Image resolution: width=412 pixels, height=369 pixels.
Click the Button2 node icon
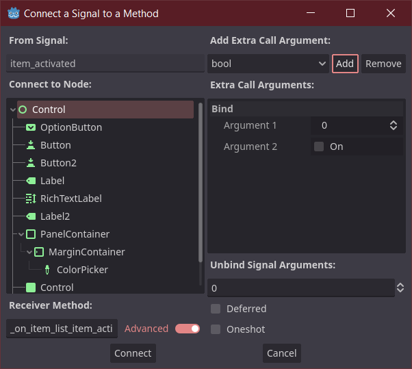[x=31, y=163]
